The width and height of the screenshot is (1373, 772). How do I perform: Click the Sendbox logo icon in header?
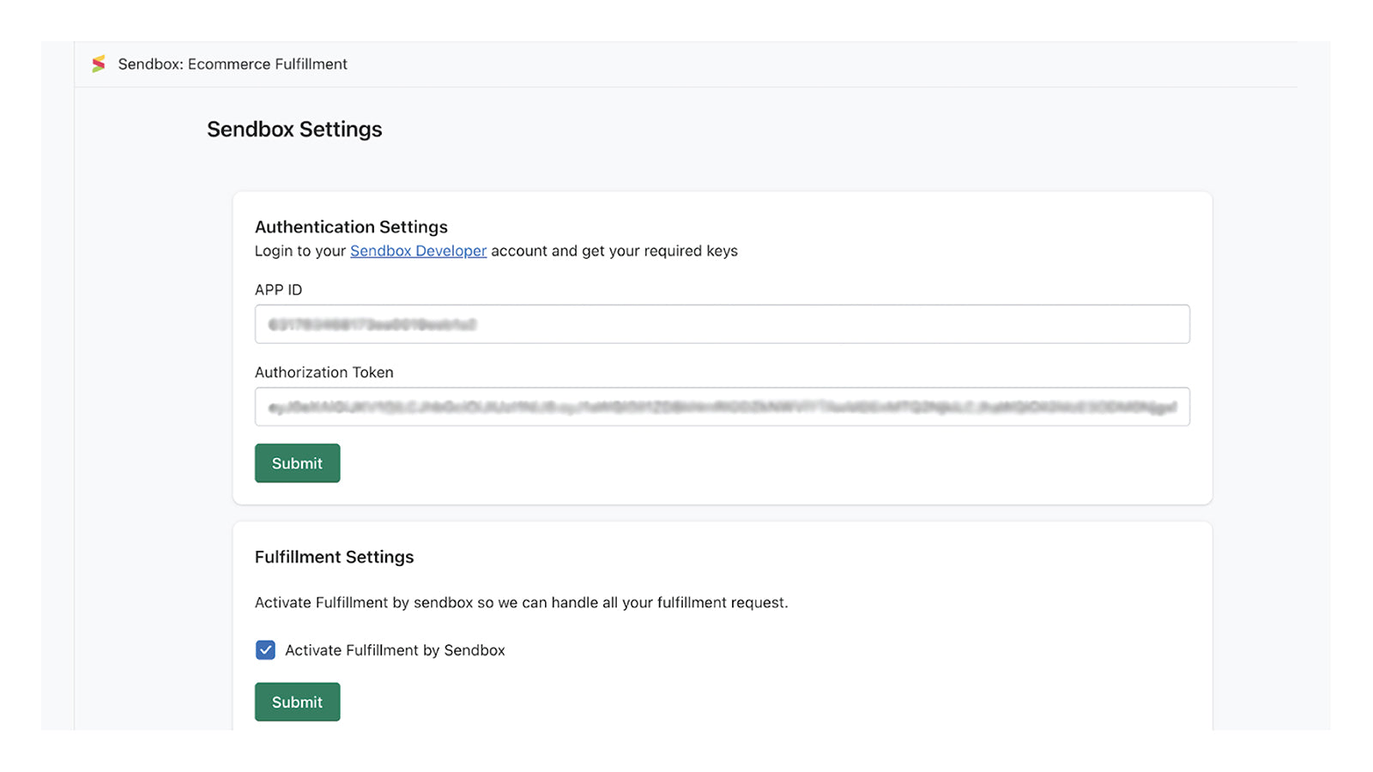pos(99,63)
